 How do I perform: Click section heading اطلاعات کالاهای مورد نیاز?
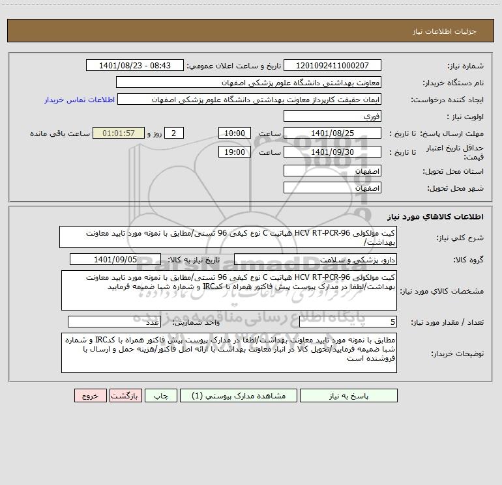pyautogui.click(x=436, y=217)
